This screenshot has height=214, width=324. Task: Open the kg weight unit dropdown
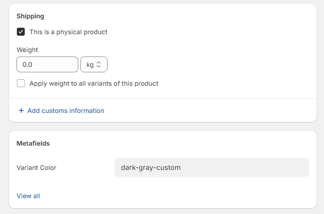click(94, 64)
